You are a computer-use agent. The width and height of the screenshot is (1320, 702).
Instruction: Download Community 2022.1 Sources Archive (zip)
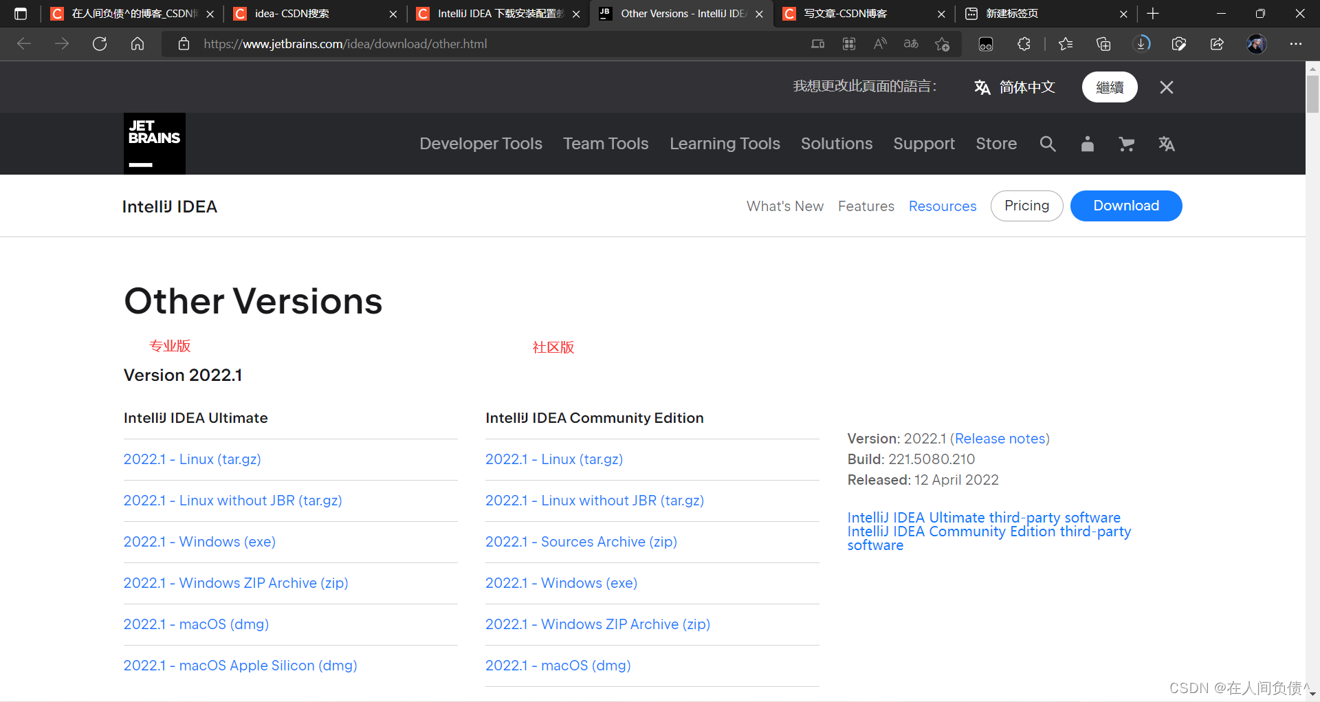pyautogui.click(x=581, y=542)
